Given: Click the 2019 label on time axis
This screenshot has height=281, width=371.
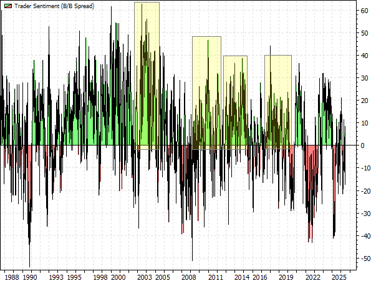Looking at the screenshot, I should point(286,277).
